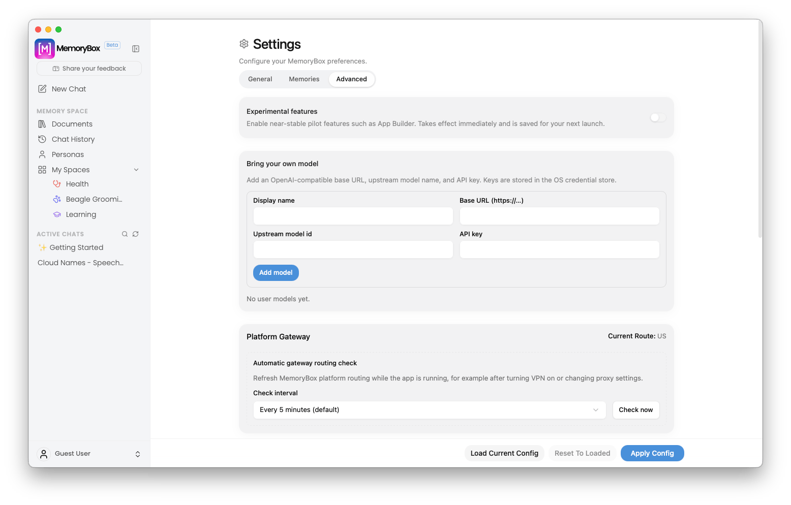Click the Settings gear icon in heading
The image size is (791, 505).
click(244, 44)
